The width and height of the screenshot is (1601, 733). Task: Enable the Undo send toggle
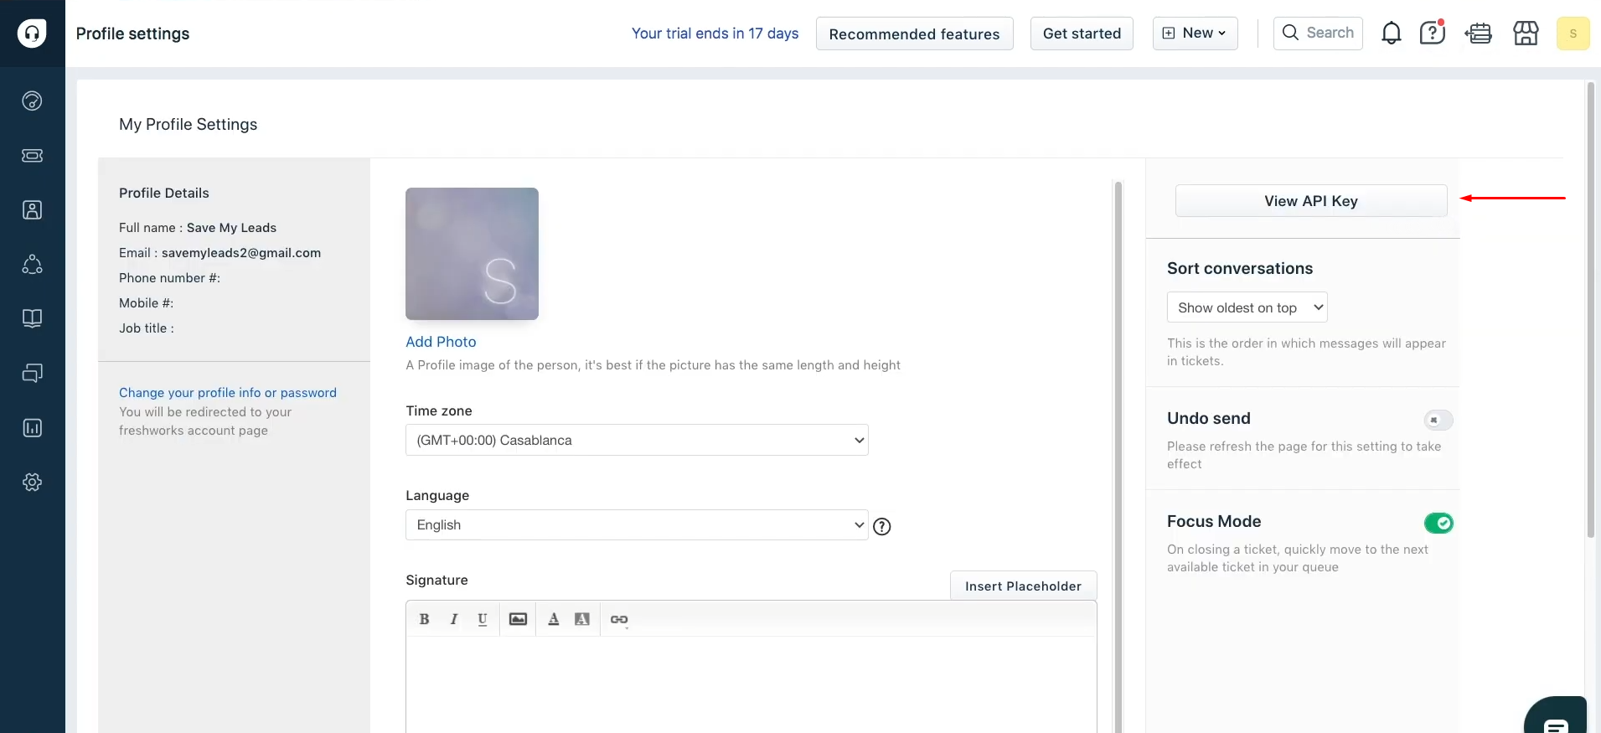[x=1438, y=420]
